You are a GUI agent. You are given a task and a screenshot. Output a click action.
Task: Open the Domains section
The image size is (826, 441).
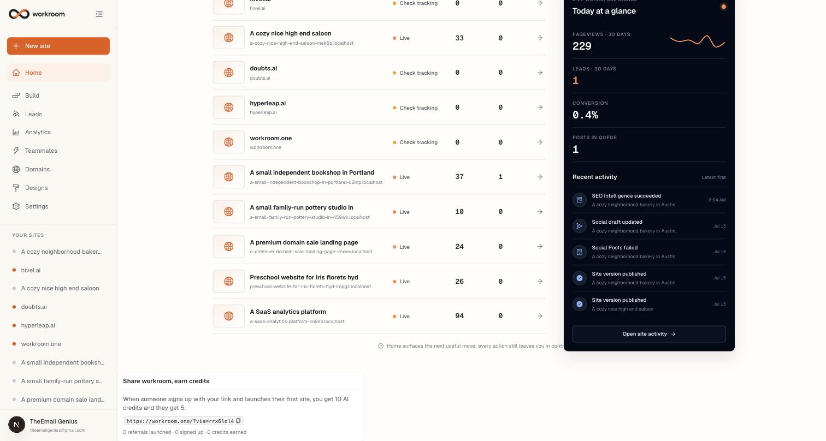[58, 169]
